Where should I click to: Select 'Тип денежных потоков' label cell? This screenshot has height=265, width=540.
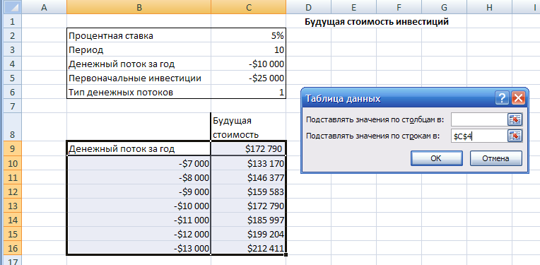pyautogui.click(x=139, y=93)
